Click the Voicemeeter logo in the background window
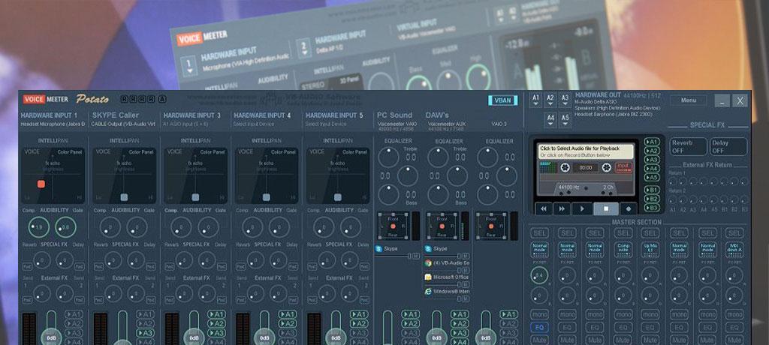This screenshot has height=345, width=769. click(x=202, y=37)
